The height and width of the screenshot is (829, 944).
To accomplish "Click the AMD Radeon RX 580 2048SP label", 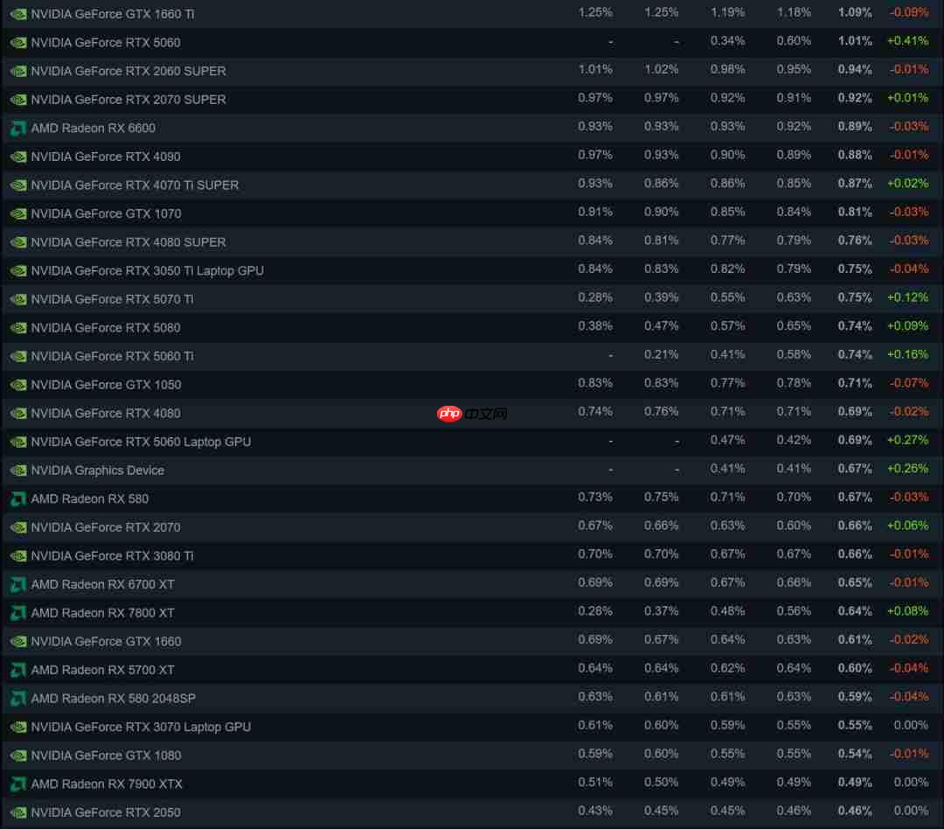I will (x=113, y=699).
